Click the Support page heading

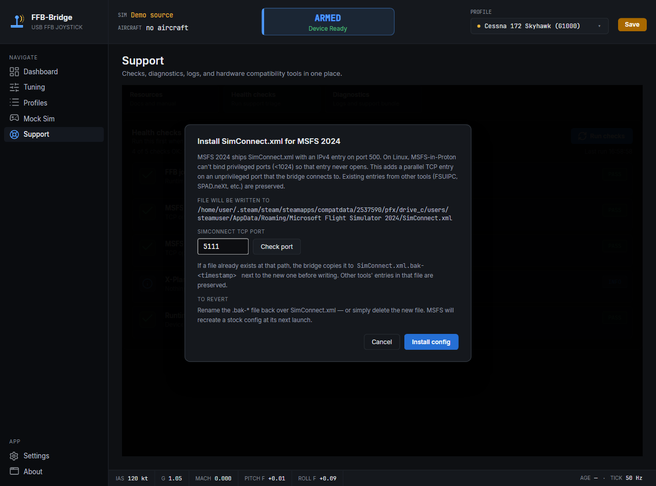coord(143,60)
